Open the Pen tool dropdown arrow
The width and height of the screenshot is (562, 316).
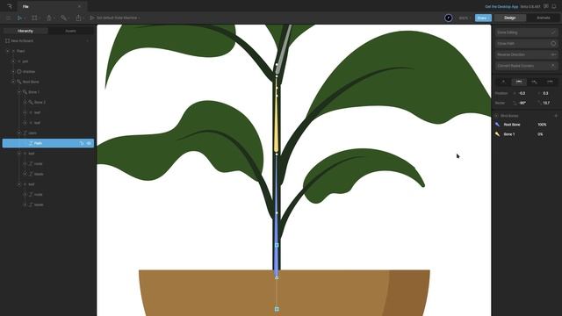[54, 18]
